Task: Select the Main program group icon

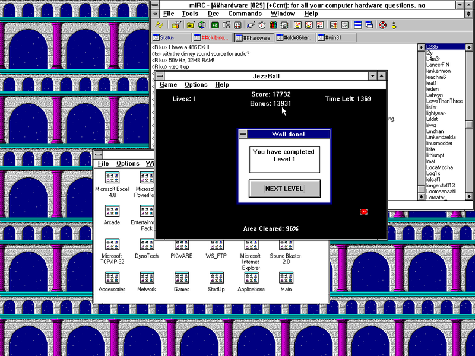Action: click(x=286, y=278)
